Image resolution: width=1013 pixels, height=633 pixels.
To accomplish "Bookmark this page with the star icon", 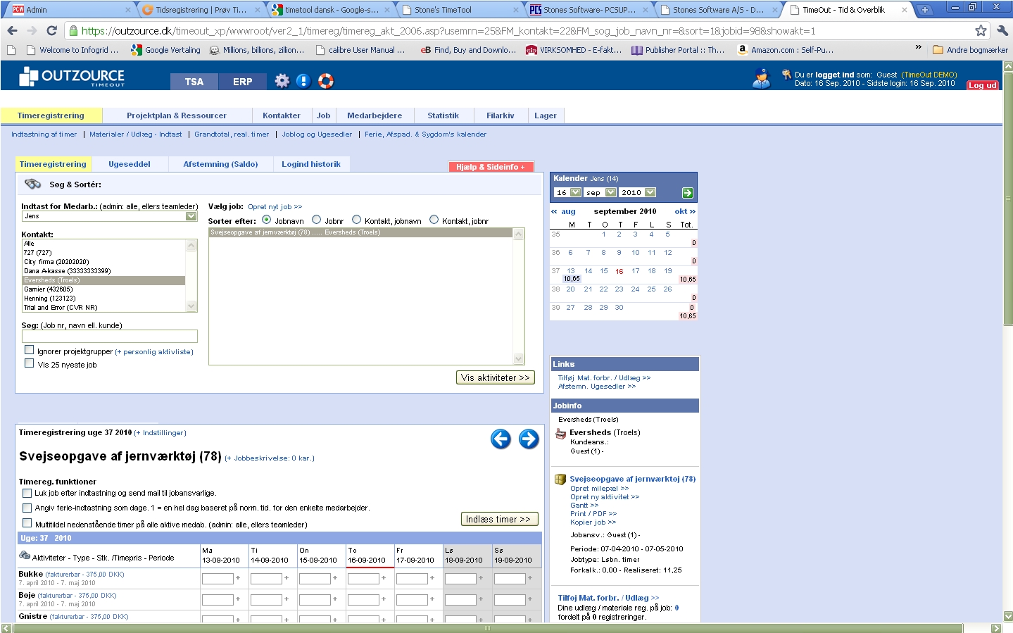I will point(981,30).
